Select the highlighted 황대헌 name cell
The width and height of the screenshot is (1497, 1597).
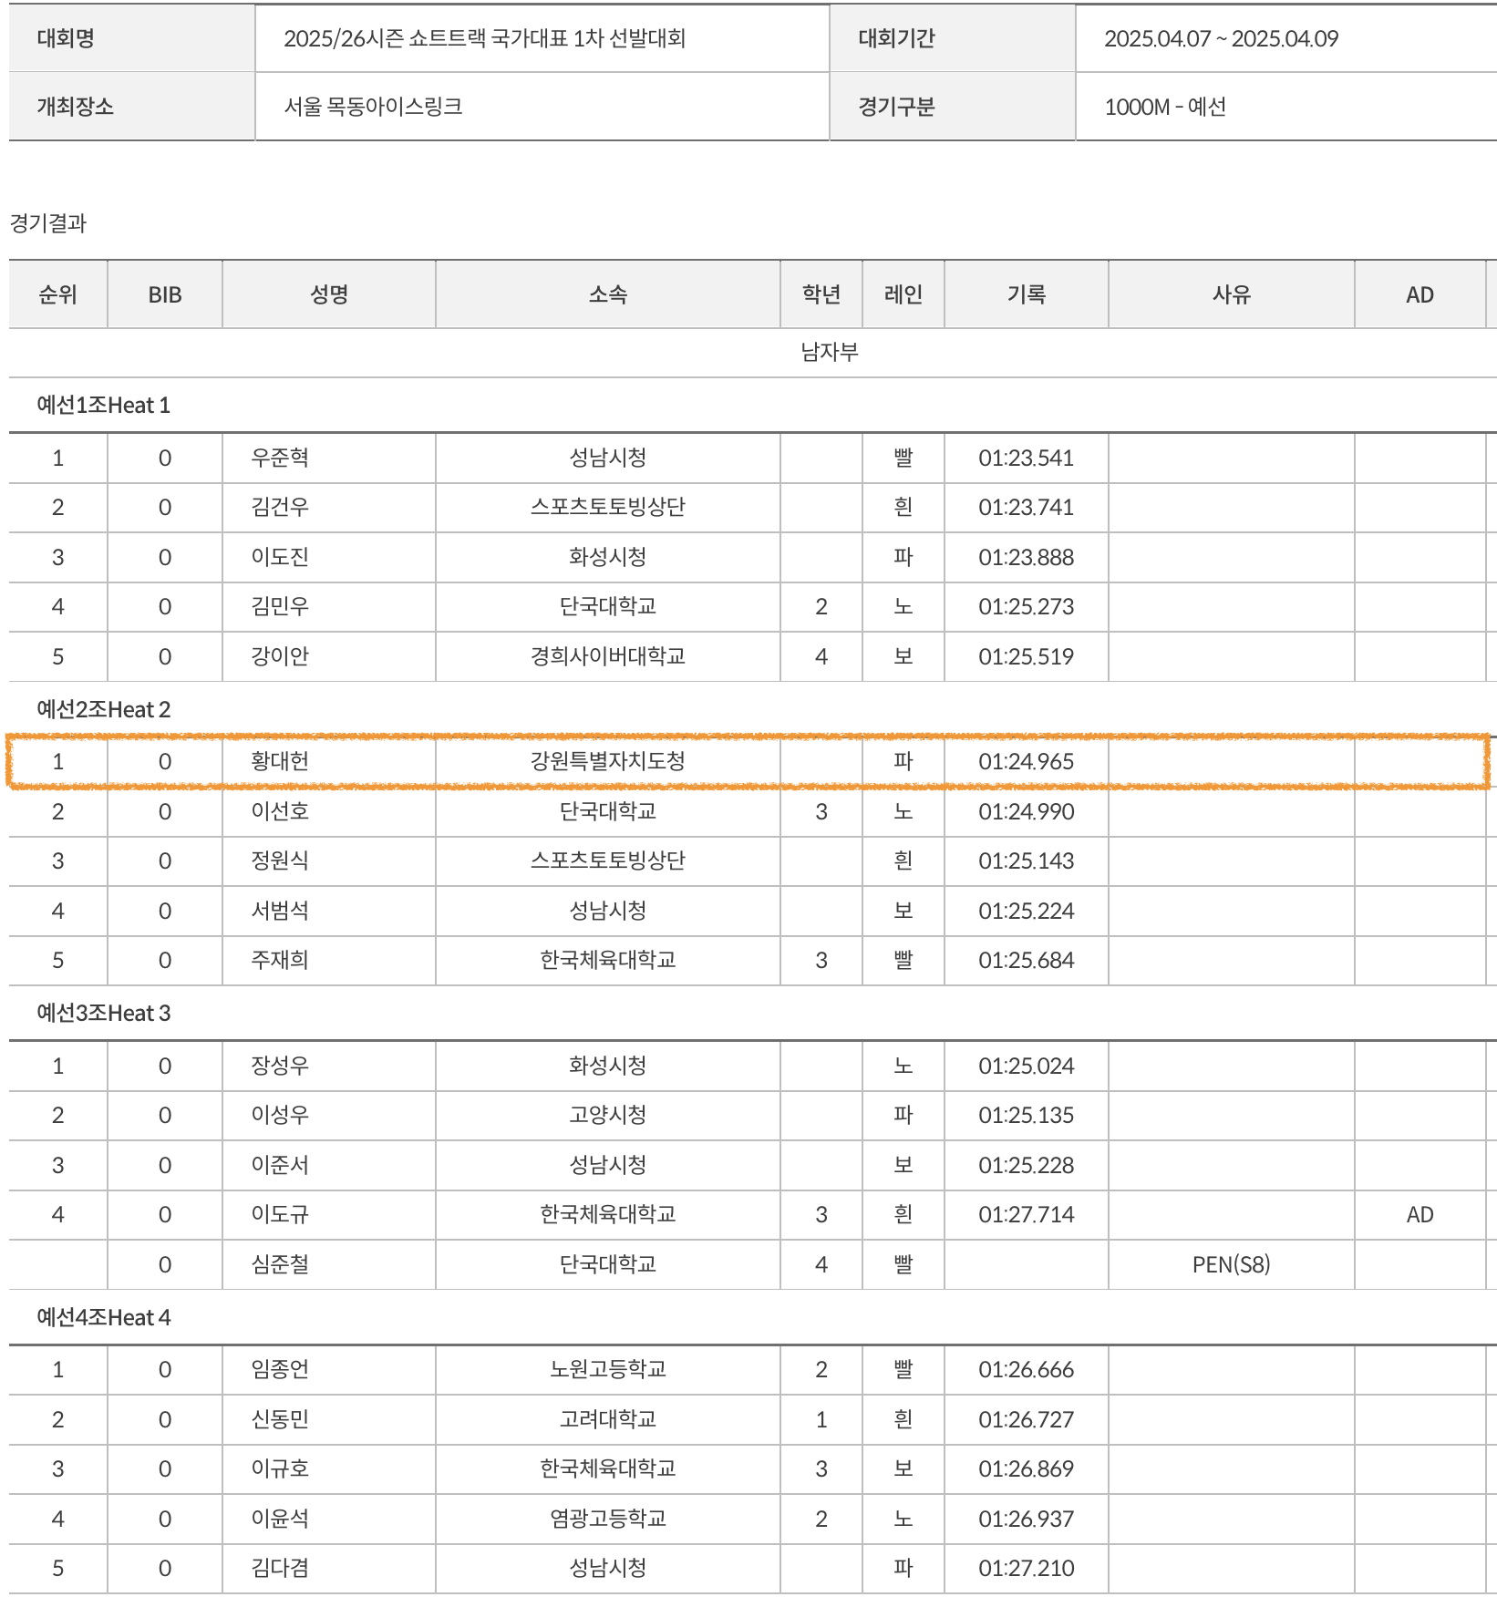280,761
